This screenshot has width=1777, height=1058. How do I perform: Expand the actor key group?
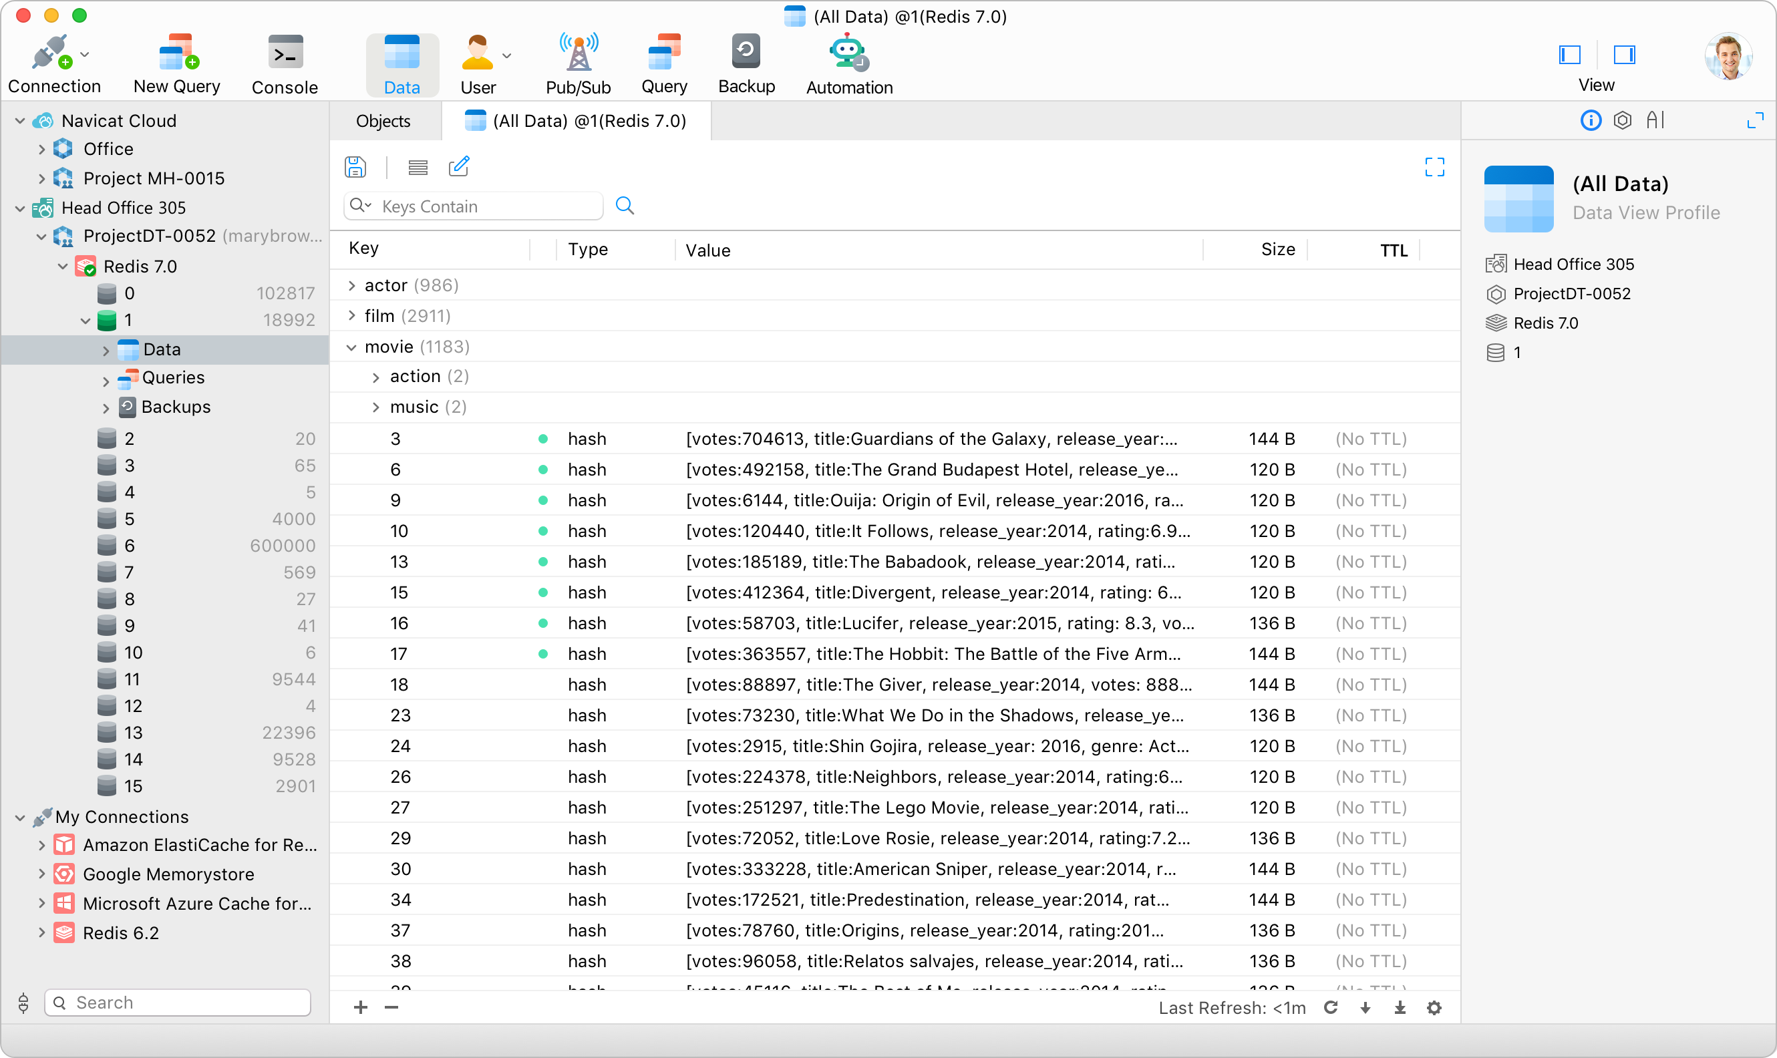[x=351, y=286]
